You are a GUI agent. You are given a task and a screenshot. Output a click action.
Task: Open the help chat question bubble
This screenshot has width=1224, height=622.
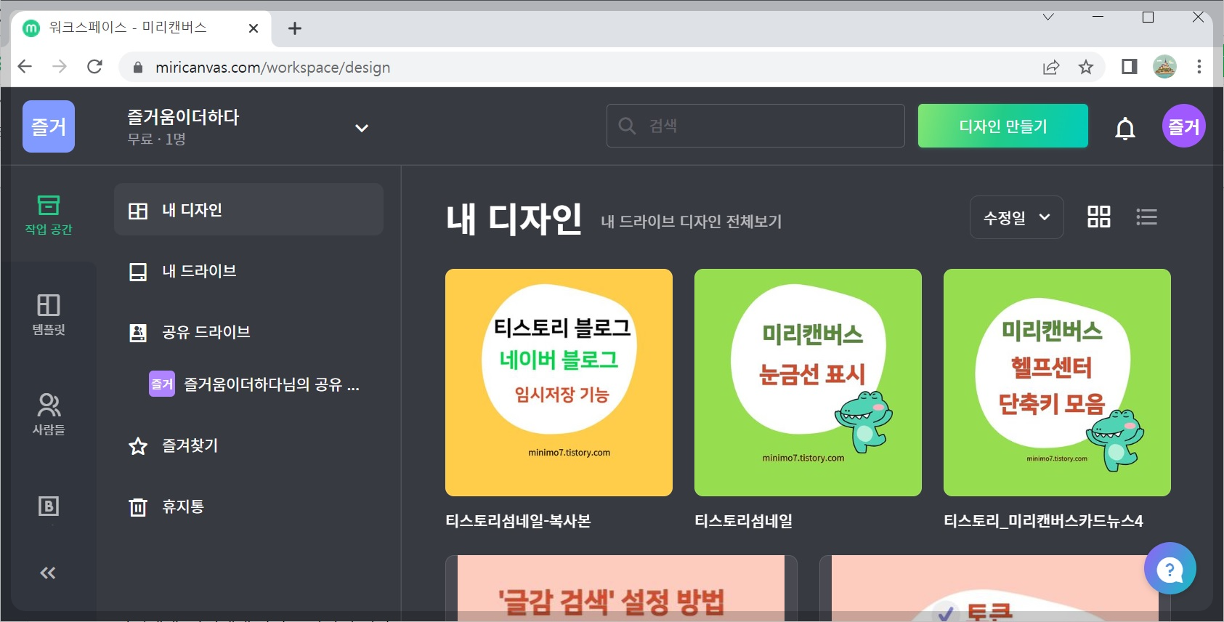tap(1170, 568)
